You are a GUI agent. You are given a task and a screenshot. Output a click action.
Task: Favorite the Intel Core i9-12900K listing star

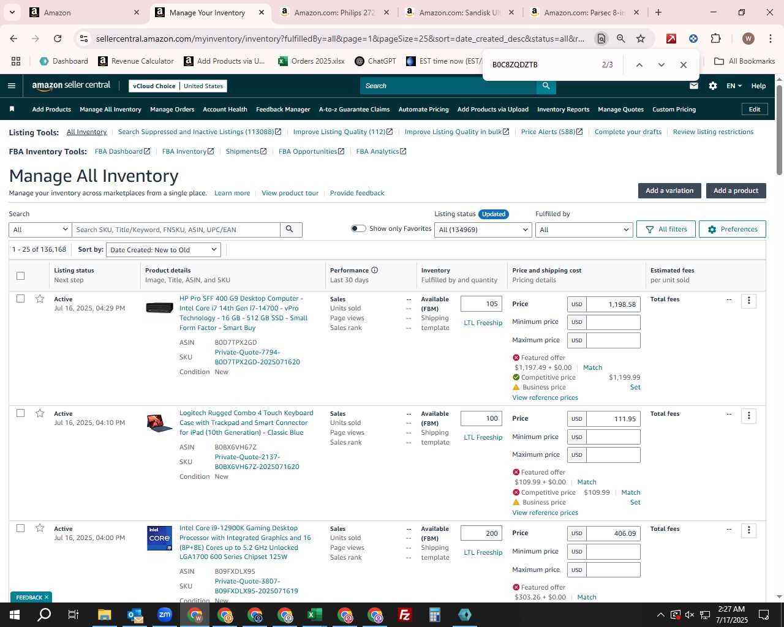(40, 528)
